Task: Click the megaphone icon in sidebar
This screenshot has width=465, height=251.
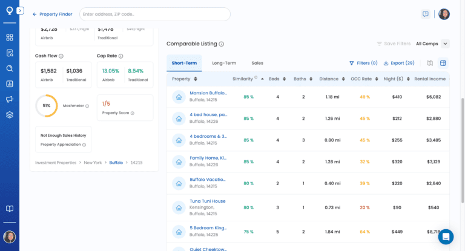Action: [10, 99]
